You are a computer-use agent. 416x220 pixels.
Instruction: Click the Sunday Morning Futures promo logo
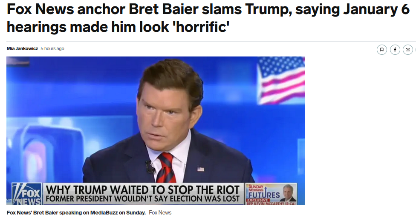coord(263,192)
